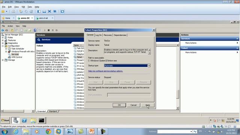Viewport: 240px width, 135px height.
Task: Open the Recovery tab in Telnet Properties
Action: [x=108, y=35]
